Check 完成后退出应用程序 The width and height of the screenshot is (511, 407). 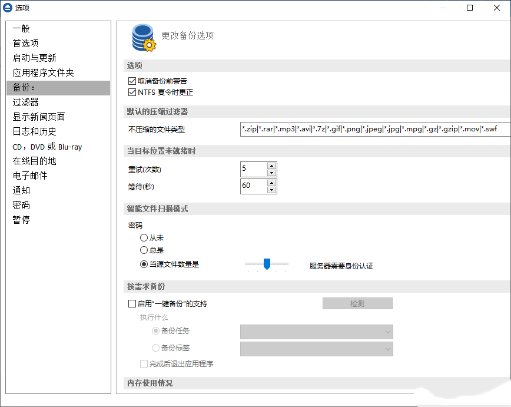click(144, 363)
